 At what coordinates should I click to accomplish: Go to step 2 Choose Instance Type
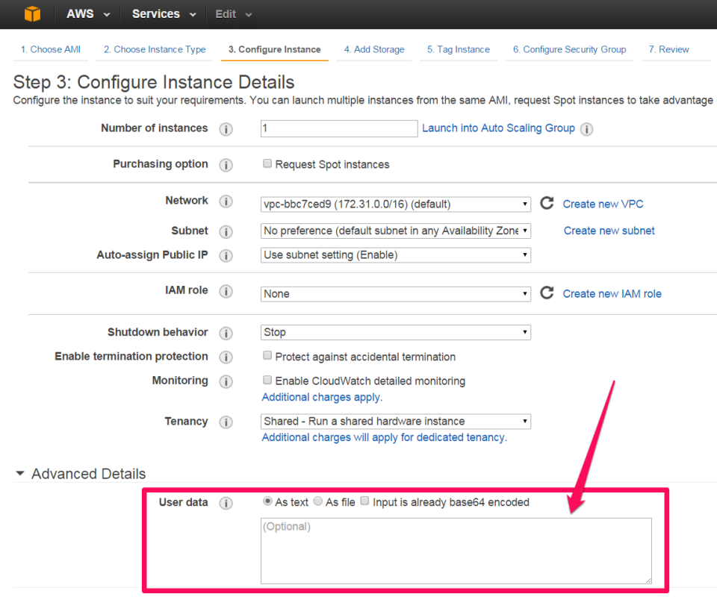click(x=155, y=49)
